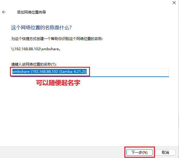Click the description line about creating a shortcut name

pyautogui.click(x=57, y=39)
